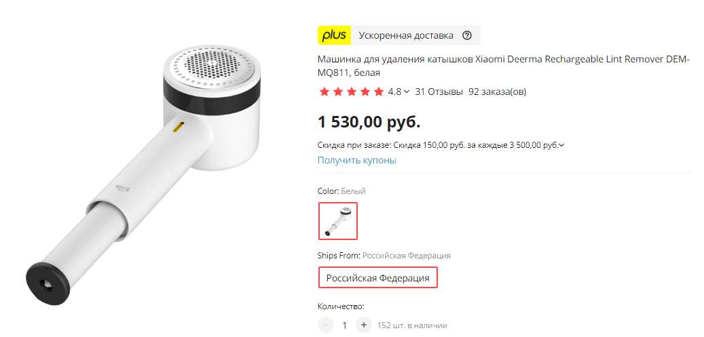Viewport: 704px width, 337px height.
Task: Click the yellow Plus badge
Action: pyautogui.click(x=334, y=35)
